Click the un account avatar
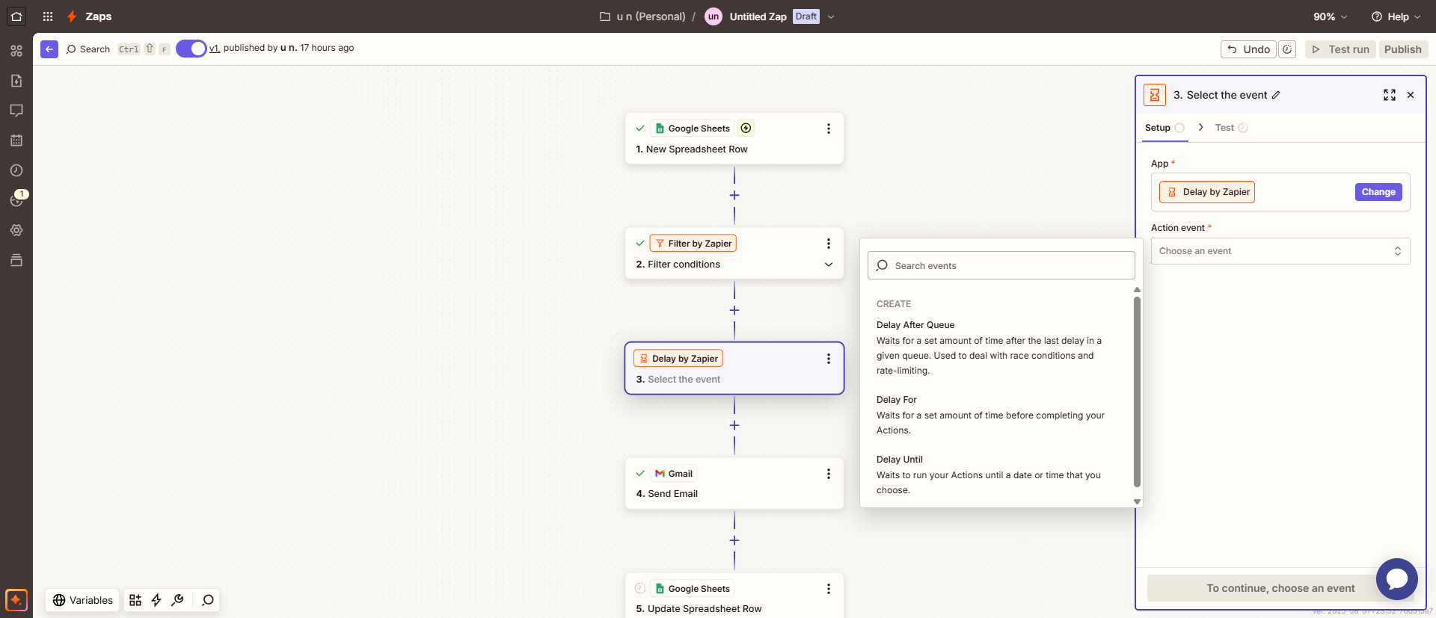This screenshot has height=618, width=1436. [x=714, y=16]
